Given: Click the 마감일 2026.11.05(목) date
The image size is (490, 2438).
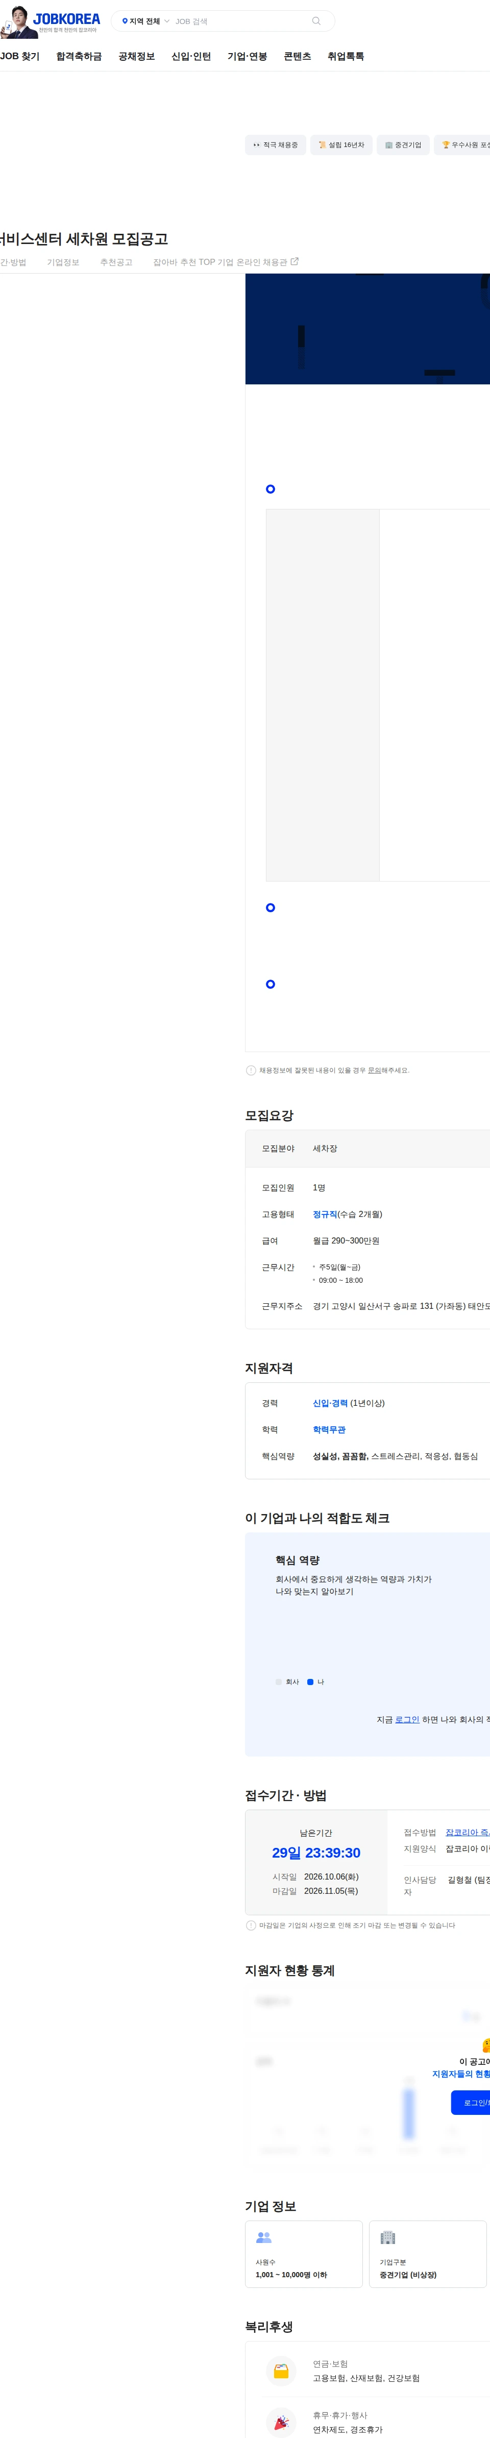Looking at the screenshot, I should pos(331,1891).
